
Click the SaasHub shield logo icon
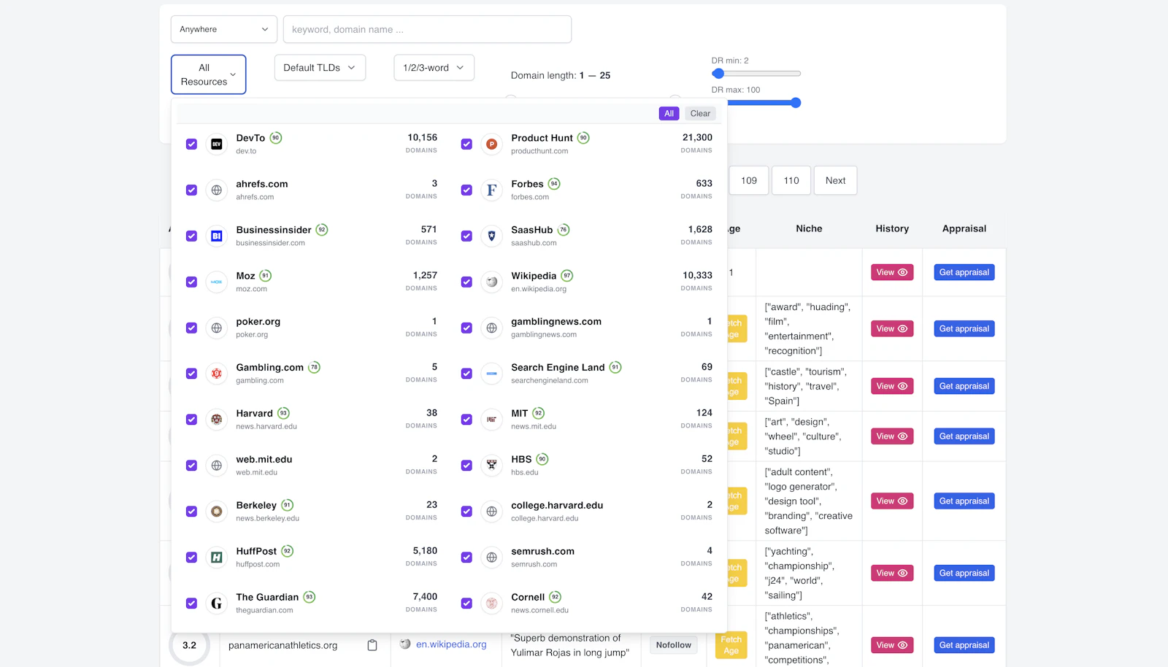[492, 236]
